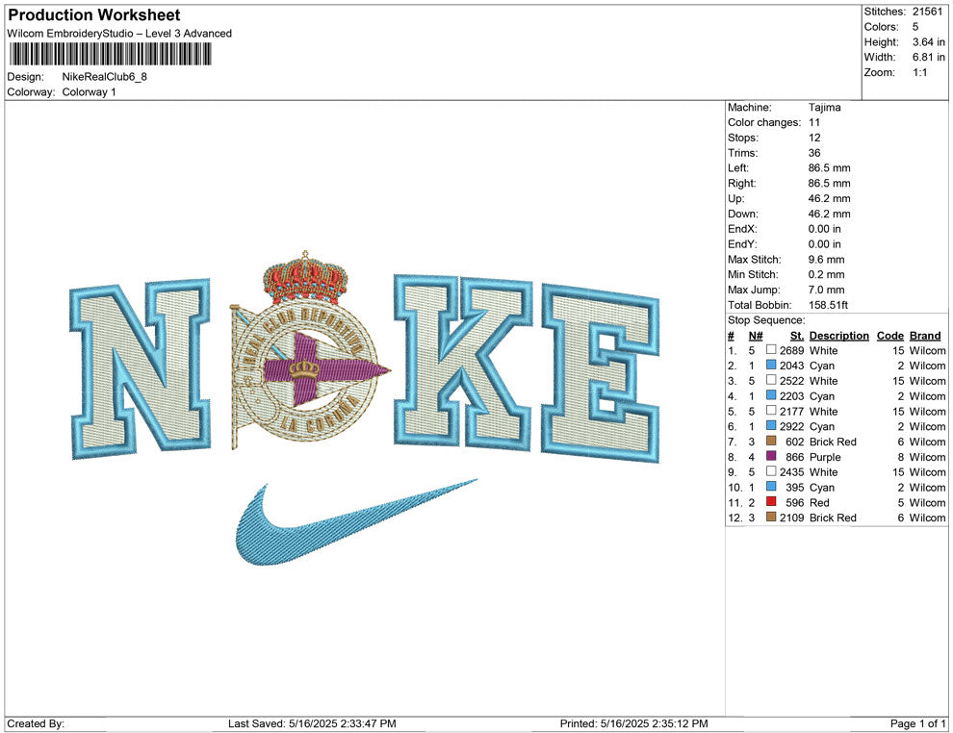Click the embroidered letter E in the design

[x=600, y=373]
